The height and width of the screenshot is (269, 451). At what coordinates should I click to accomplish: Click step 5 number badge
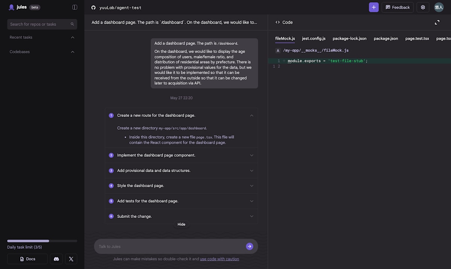pos(111,201)
